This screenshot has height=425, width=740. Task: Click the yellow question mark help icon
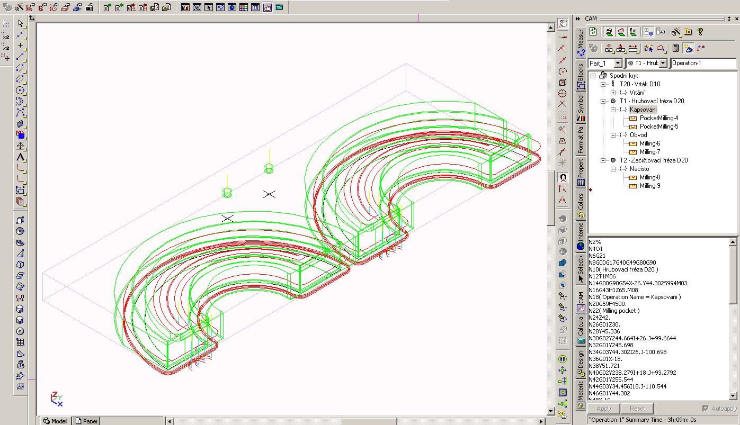coord(700,32)
